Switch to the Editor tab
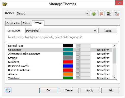This screenshot has height=98, width=125. pyautogui.click(x=26, y=23)
